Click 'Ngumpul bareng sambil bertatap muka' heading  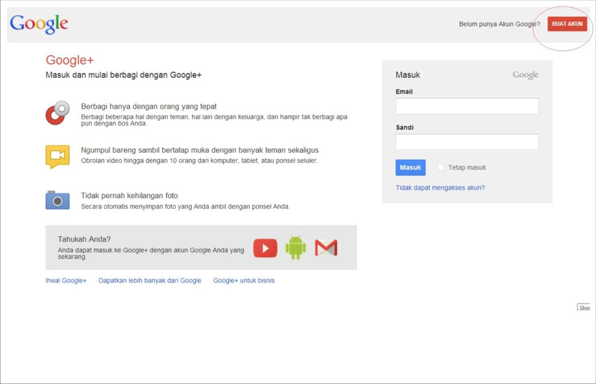point(200,150)
